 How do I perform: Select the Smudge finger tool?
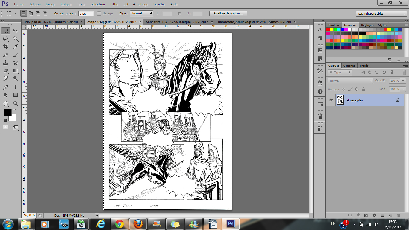coord(6,78)
